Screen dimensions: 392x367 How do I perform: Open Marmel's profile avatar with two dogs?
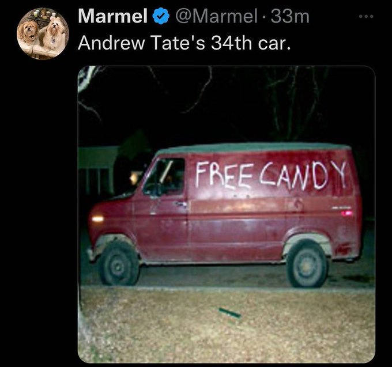click(43, 33)
